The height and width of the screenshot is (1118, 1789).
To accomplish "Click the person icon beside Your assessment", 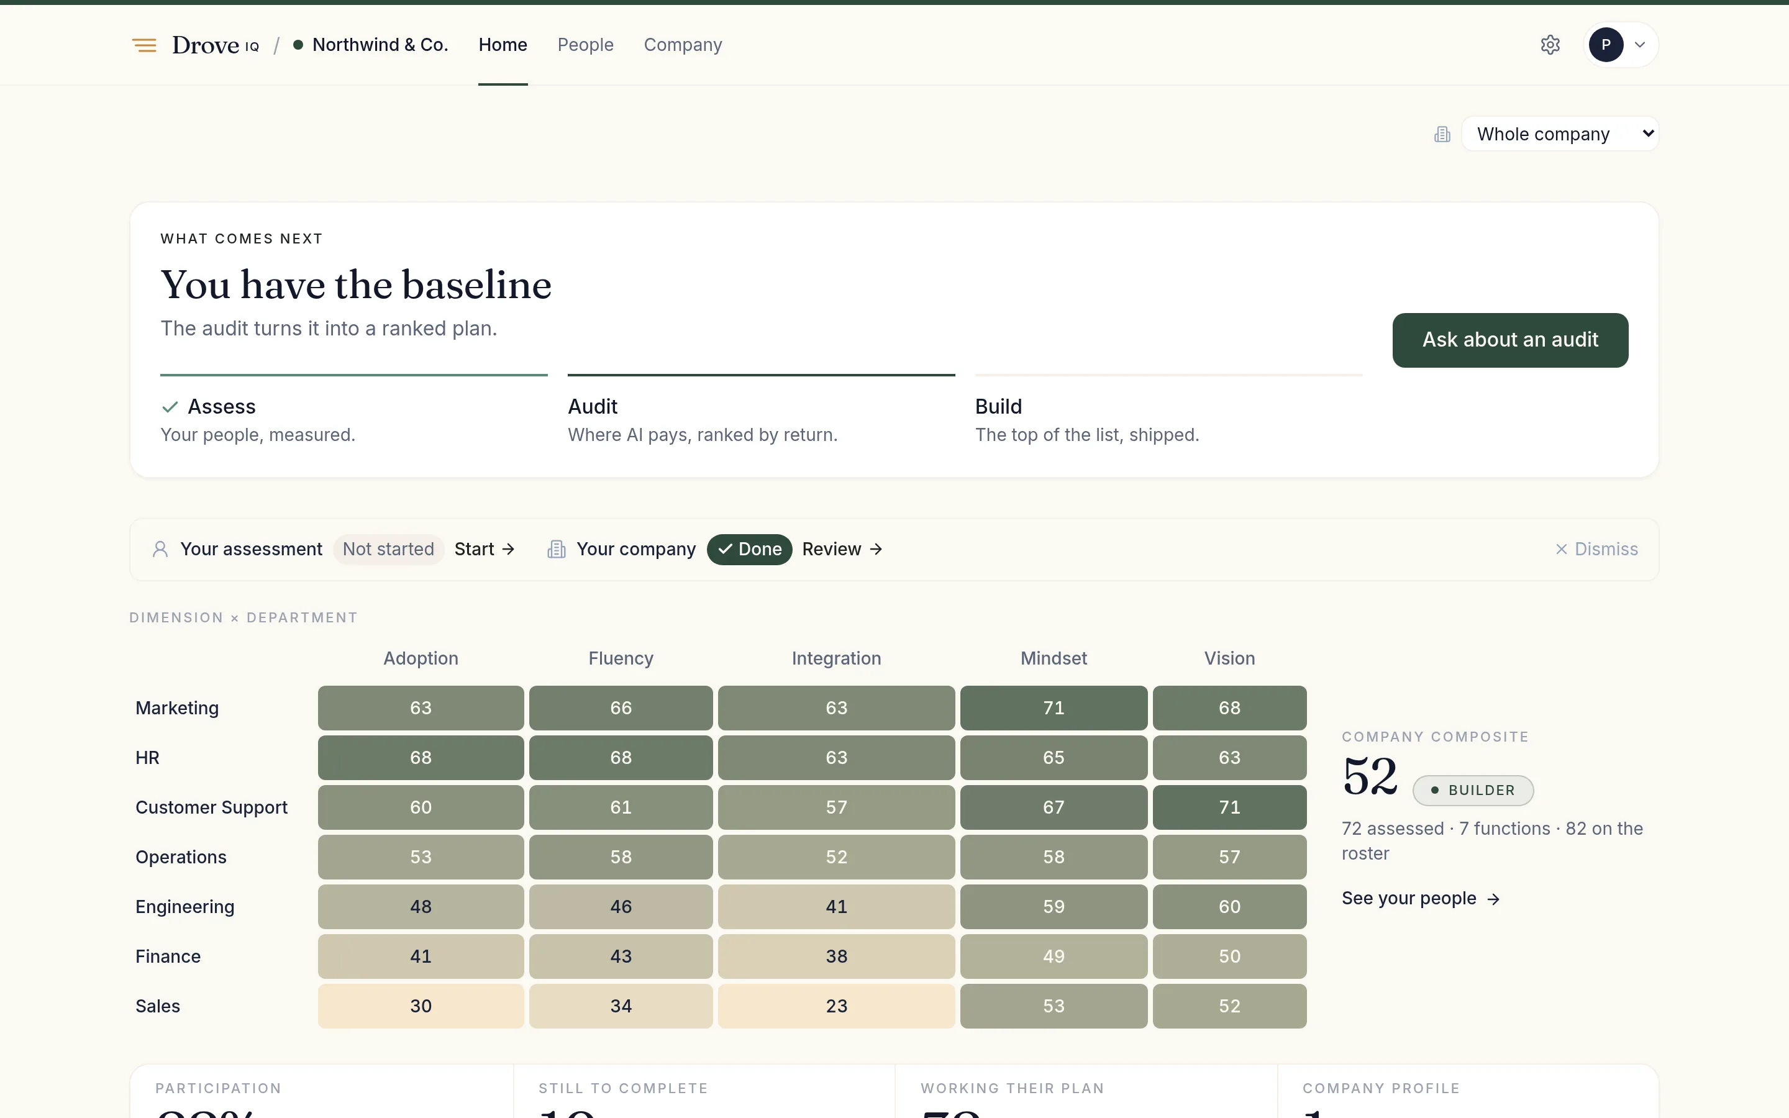I will 160,550.
